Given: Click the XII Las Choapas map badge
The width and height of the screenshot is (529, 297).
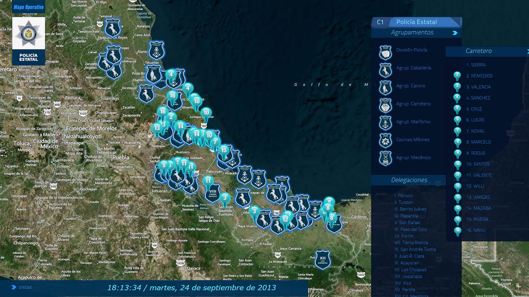Looking at the screenshot, I should (323, 260).
